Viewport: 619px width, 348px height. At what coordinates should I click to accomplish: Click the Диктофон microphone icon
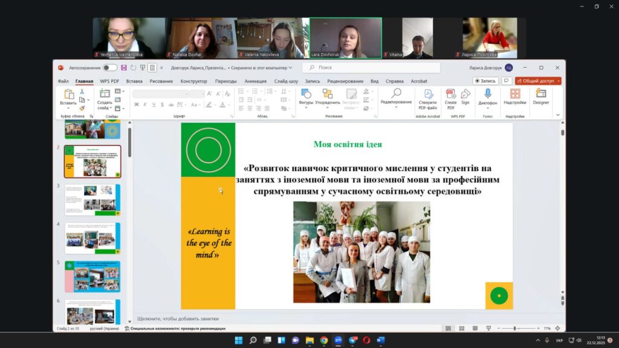click(x=488, y=94)
